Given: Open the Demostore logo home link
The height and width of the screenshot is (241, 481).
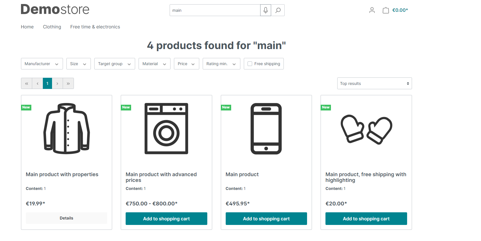Looking at the screenshot, I should point(55,9).
